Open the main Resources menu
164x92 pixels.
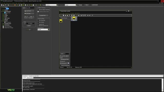pos(8,3)
